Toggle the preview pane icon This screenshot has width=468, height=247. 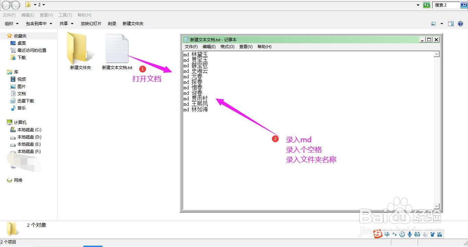(451, 24)
